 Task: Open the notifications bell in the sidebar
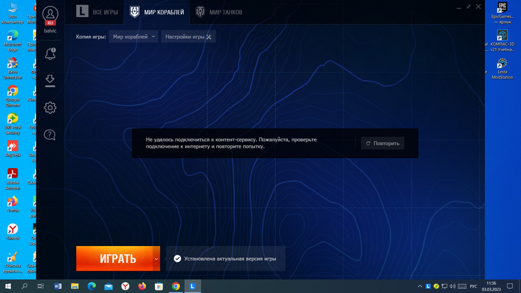tap(50, 54)
